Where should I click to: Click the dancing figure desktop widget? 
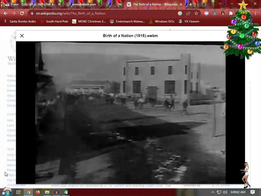coord(246,175)
